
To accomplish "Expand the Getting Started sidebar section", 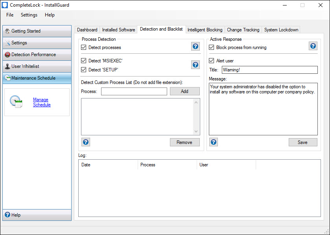I will (x=37, y=31).
